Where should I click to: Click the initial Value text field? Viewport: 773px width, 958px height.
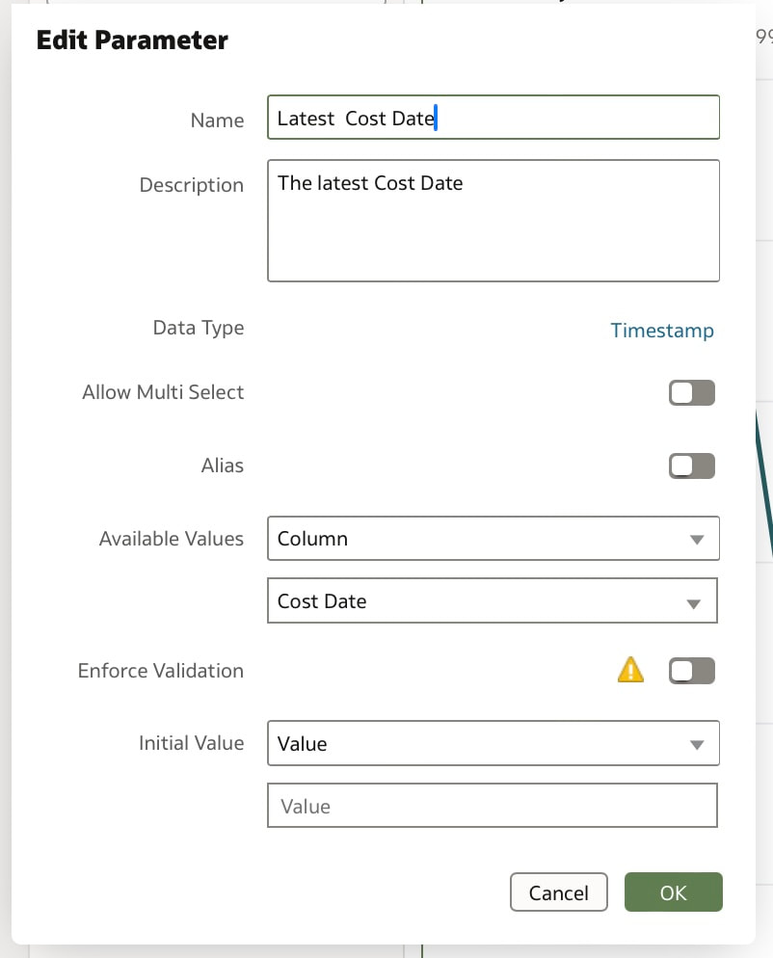[493, 806]
